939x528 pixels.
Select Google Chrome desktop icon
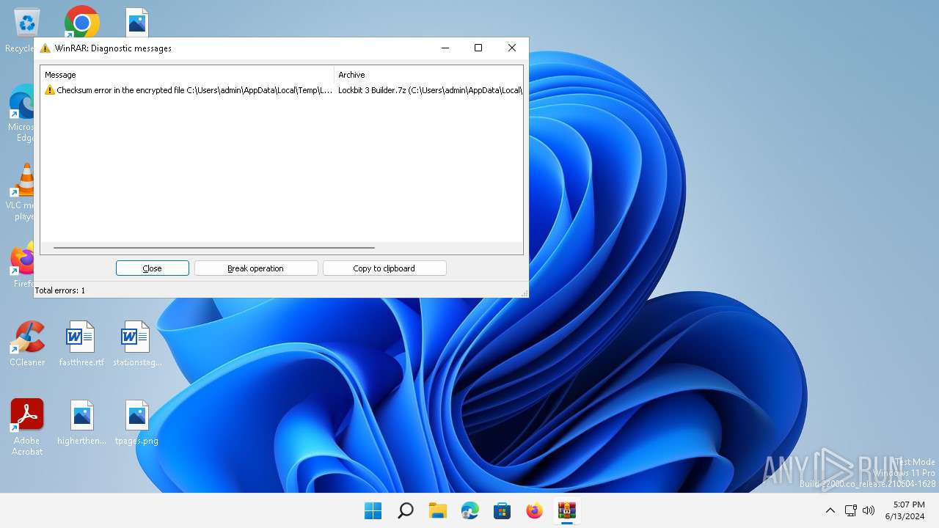pyautogui.click(x=82, y=22)
